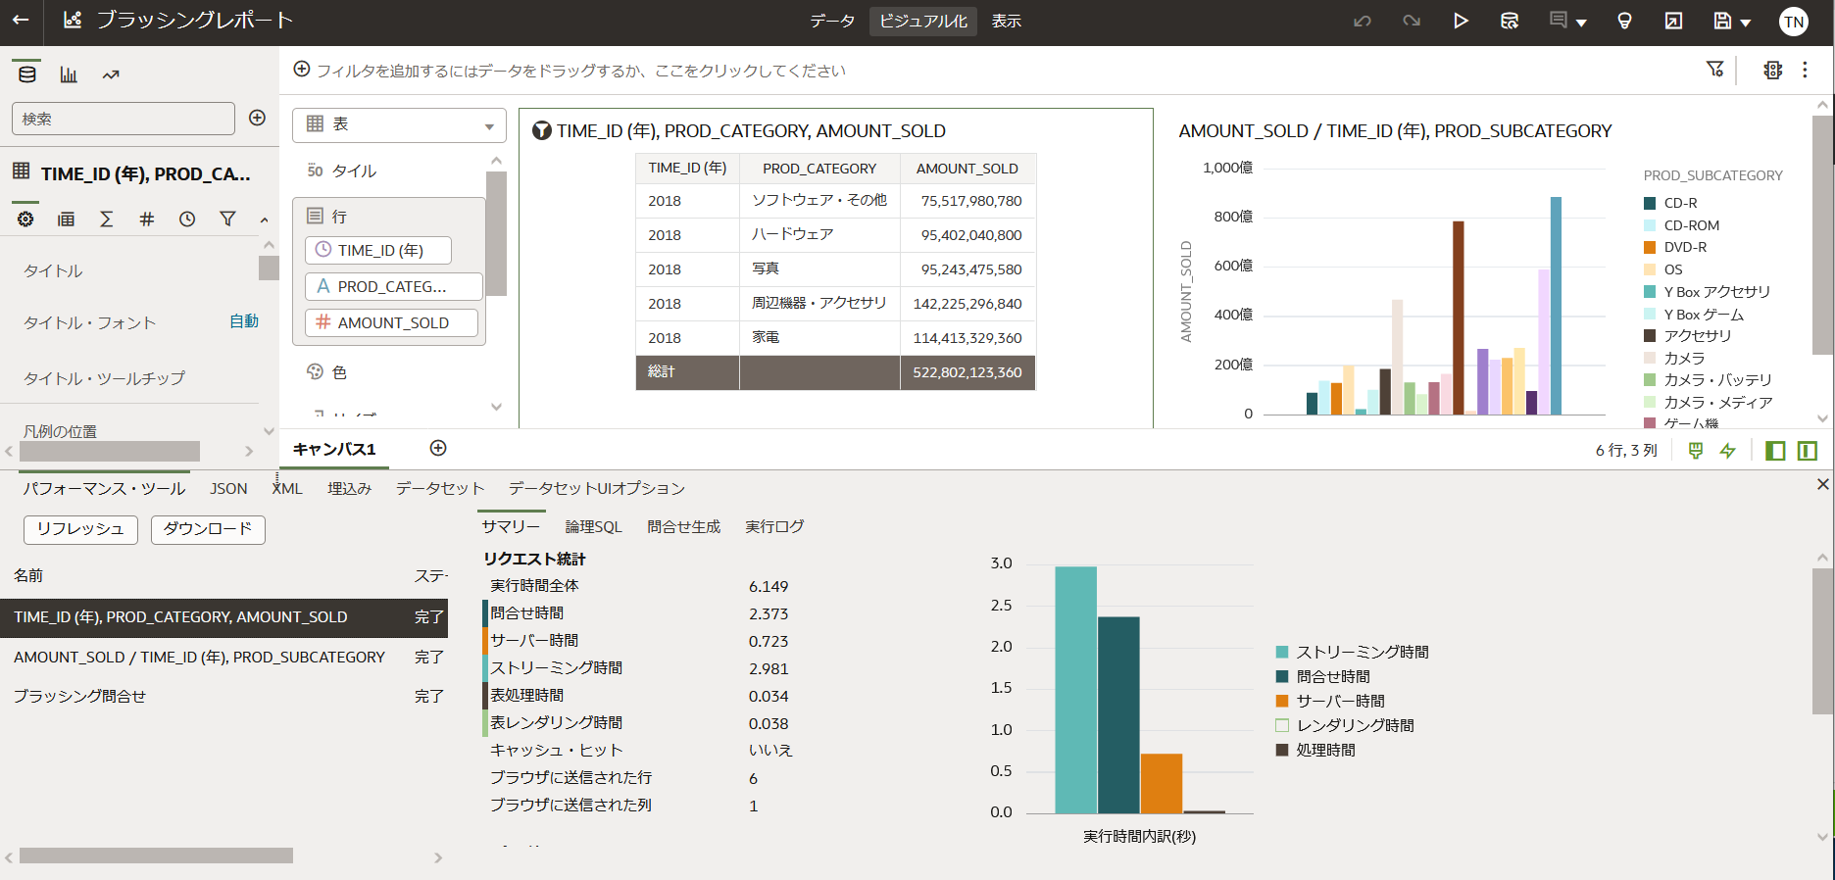Click the リフレッシュ button
The height and width of the screenshot is (880, 1835).
(x=81, y=529)
